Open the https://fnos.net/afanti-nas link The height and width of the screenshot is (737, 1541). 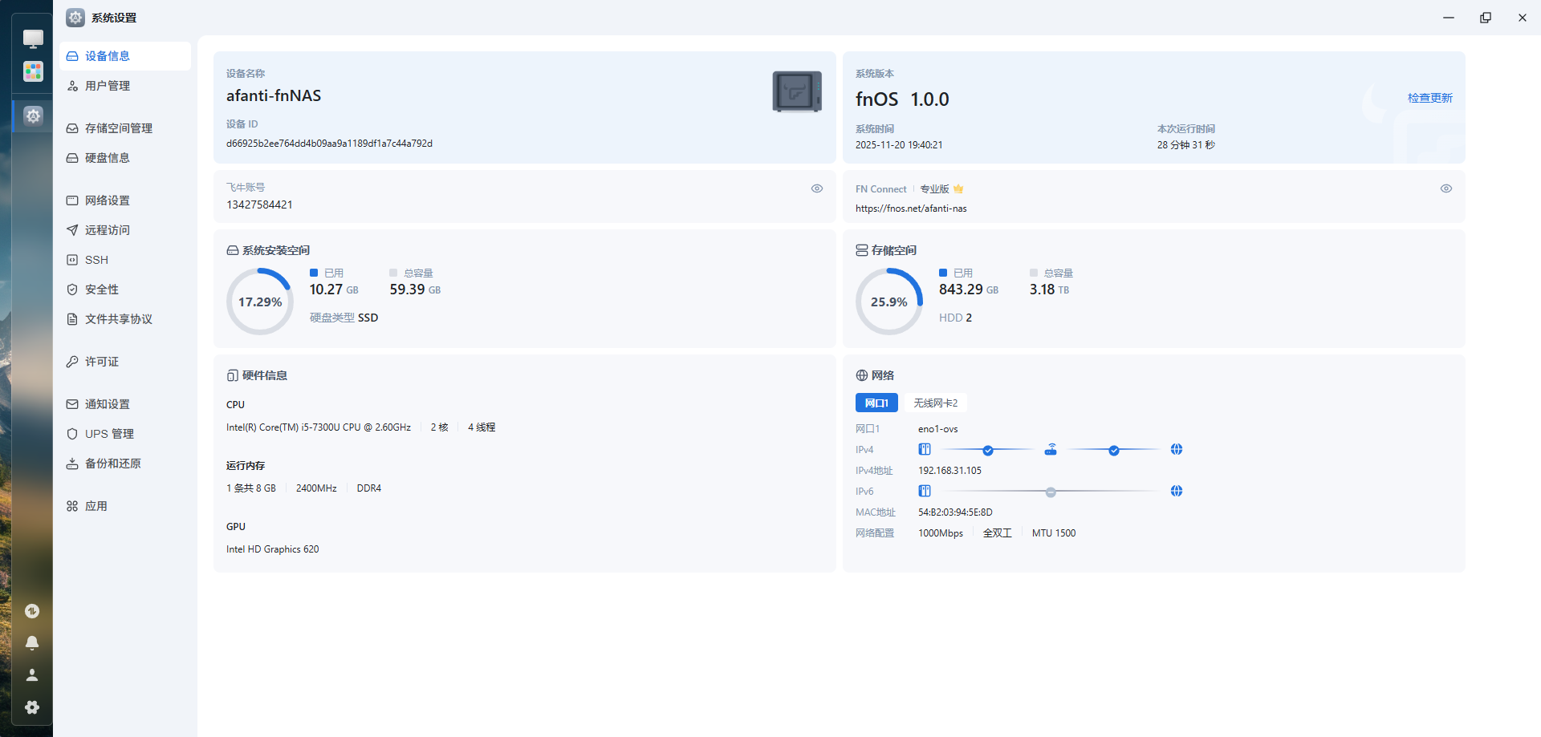911,209
